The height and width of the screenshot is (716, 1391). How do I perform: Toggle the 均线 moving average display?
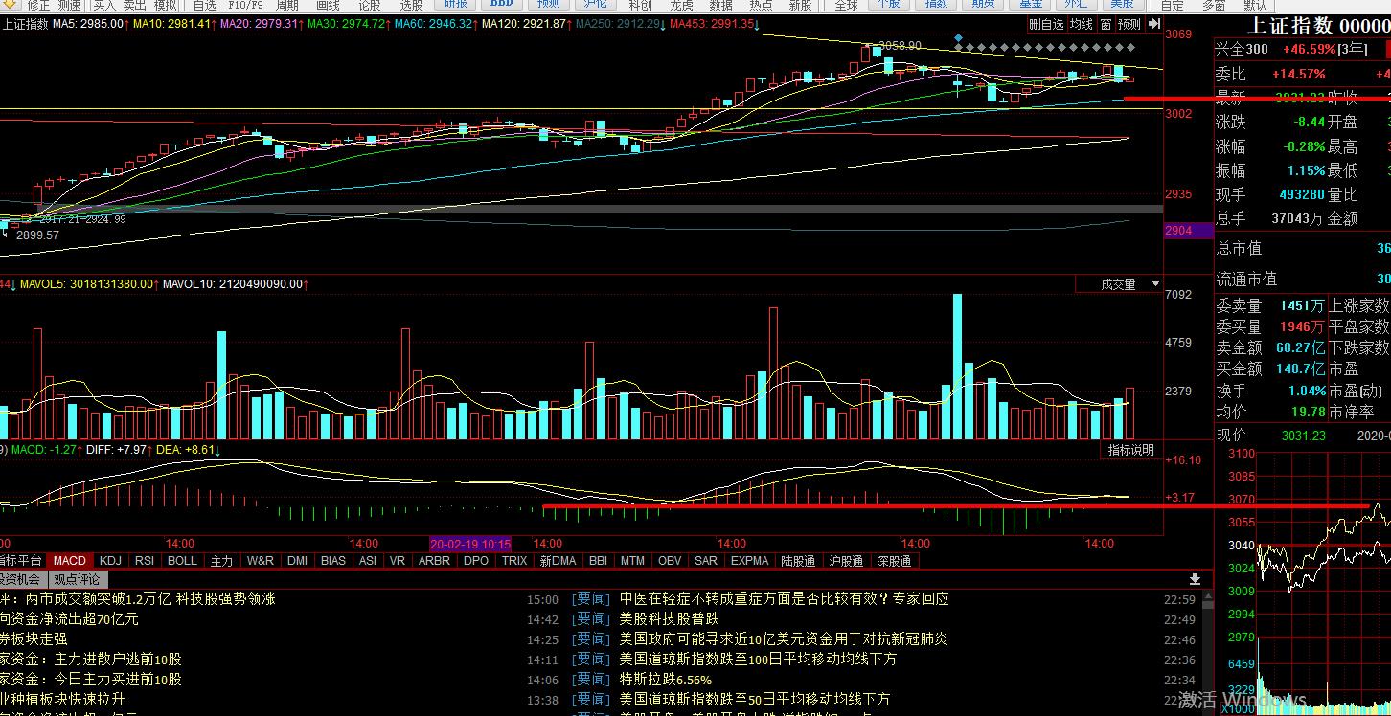[1081, 24]
